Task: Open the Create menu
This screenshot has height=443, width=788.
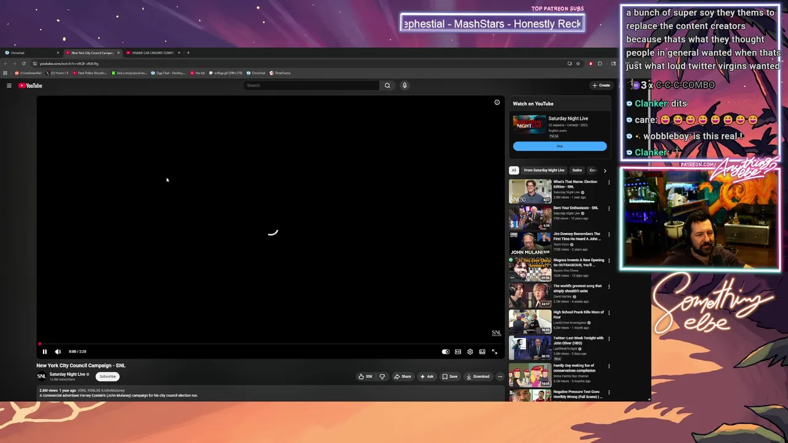Action: tap(601, 86)
